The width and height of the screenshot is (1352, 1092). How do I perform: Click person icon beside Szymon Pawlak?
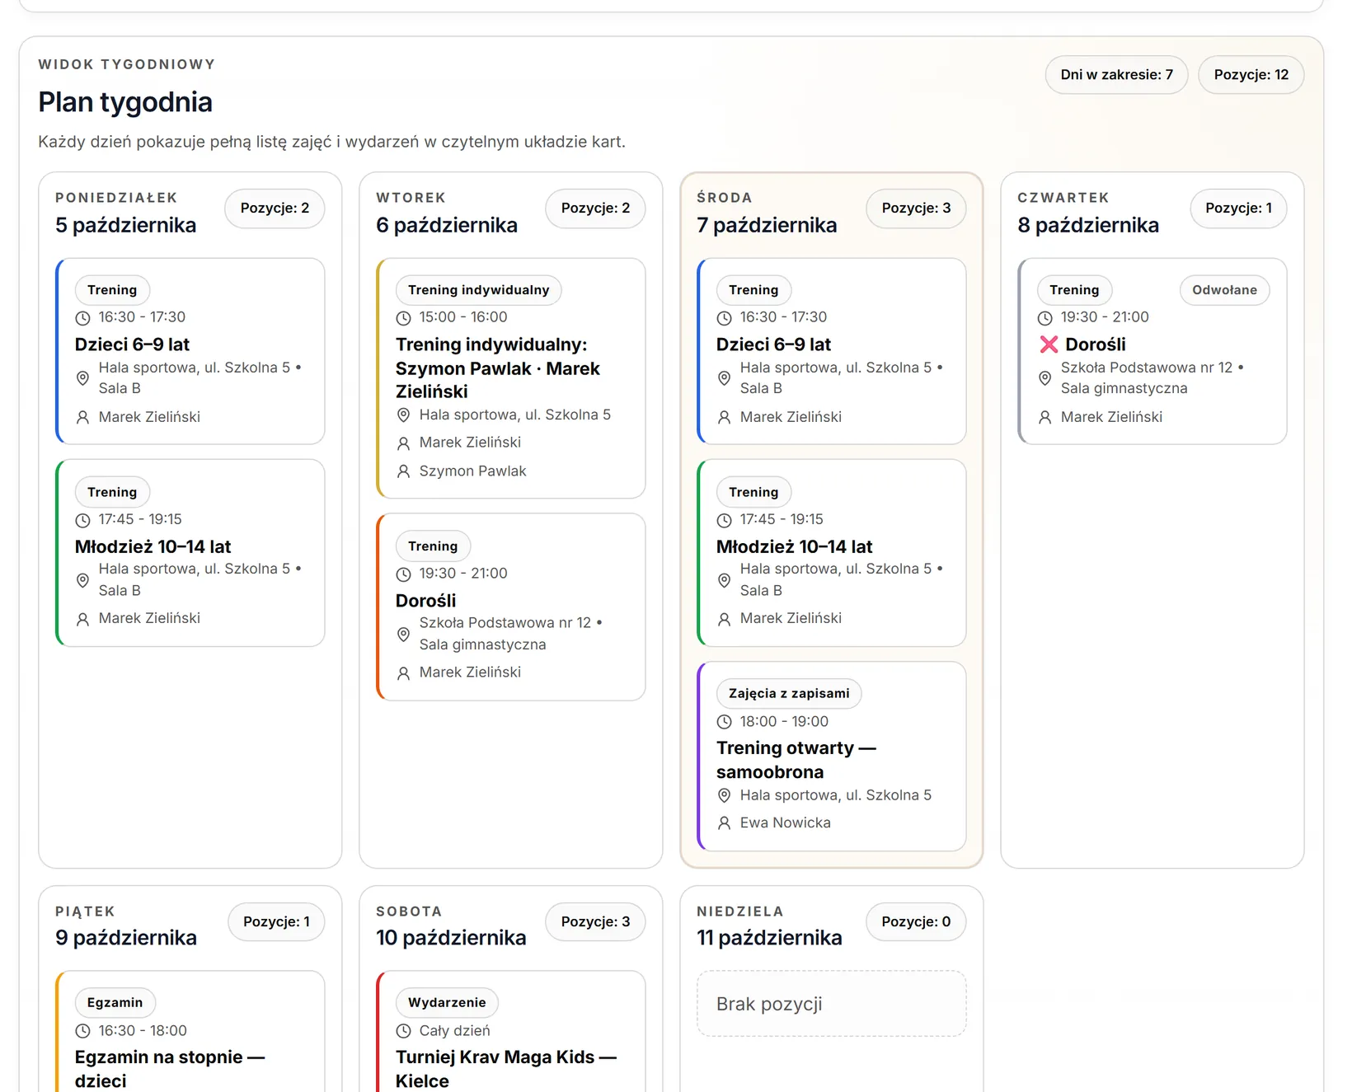coord(403,471)
